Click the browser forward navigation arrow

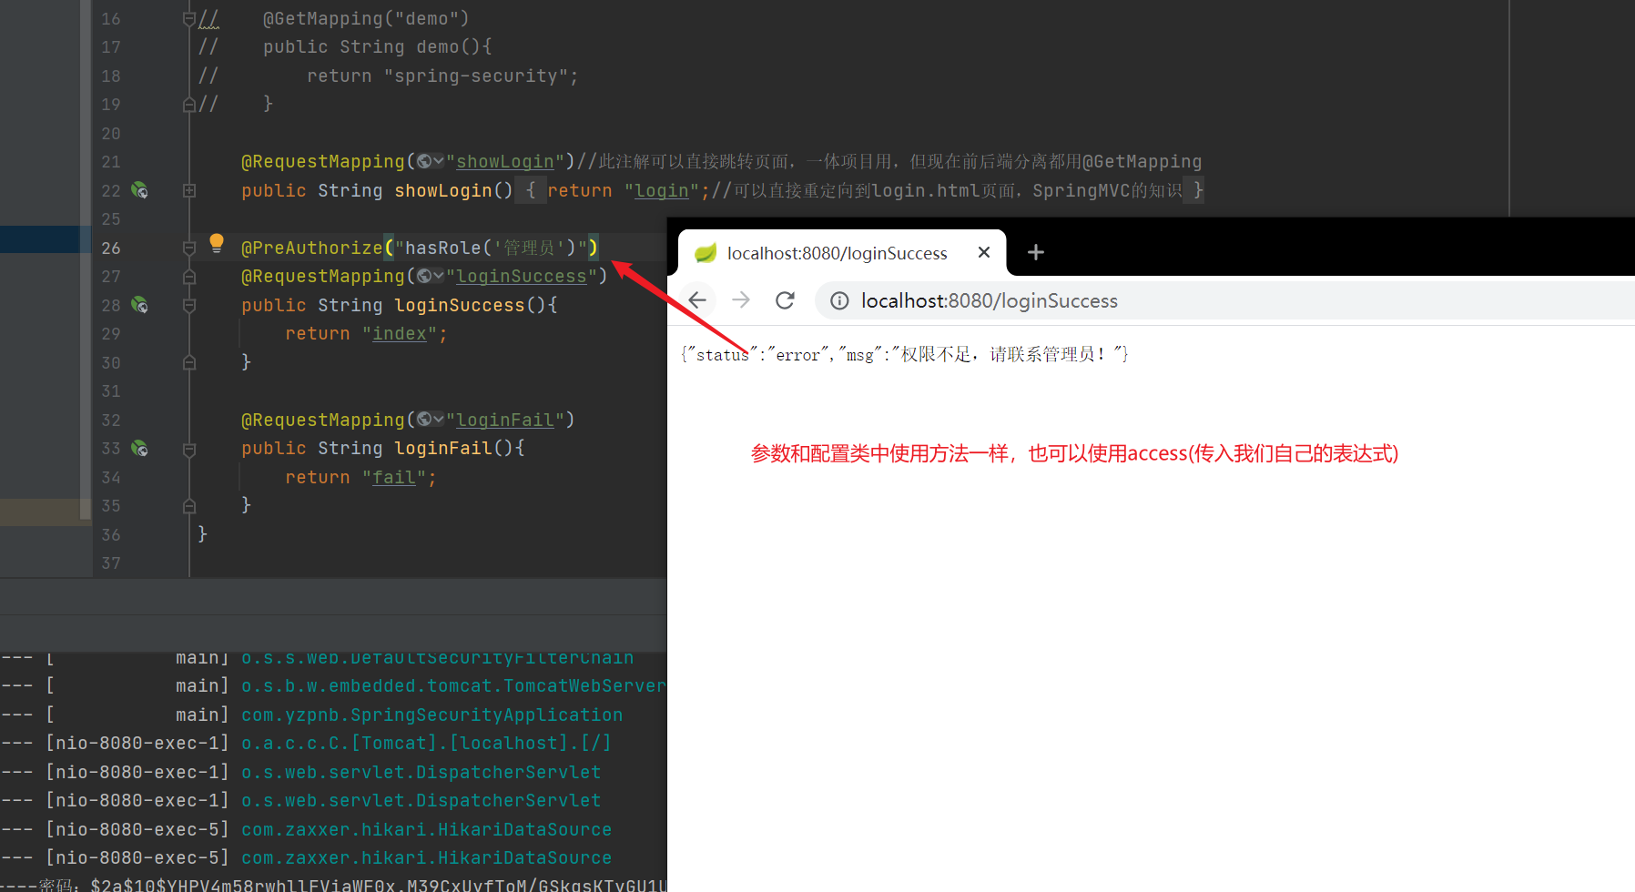point(741,300)
